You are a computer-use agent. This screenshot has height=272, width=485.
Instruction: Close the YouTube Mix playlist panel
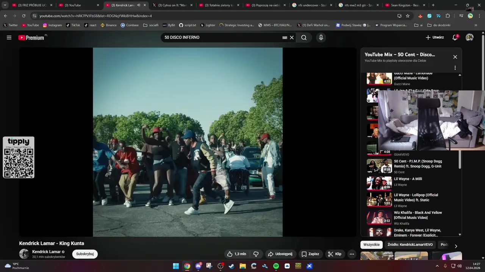[455, 57]
